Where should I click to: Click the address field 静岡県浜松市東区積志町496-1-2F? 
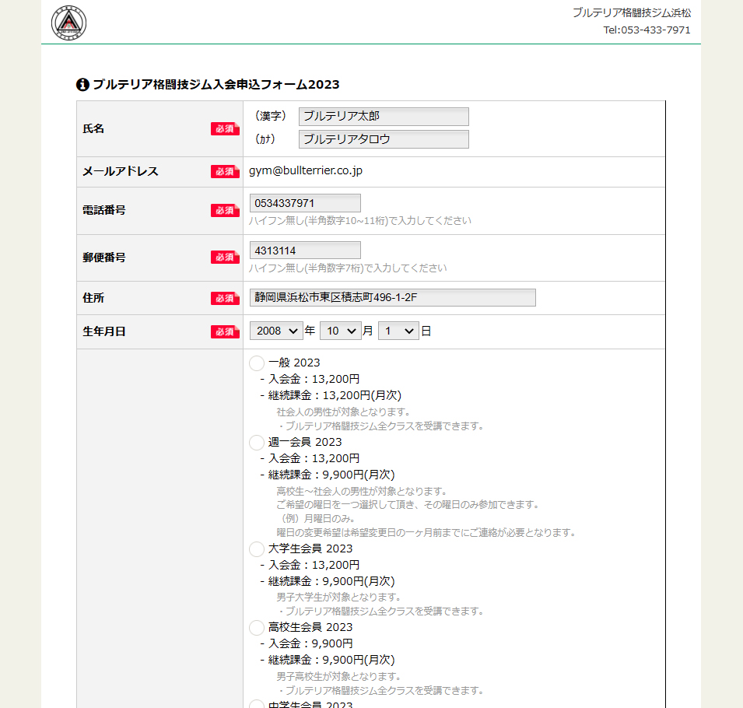tap(393, 298)
